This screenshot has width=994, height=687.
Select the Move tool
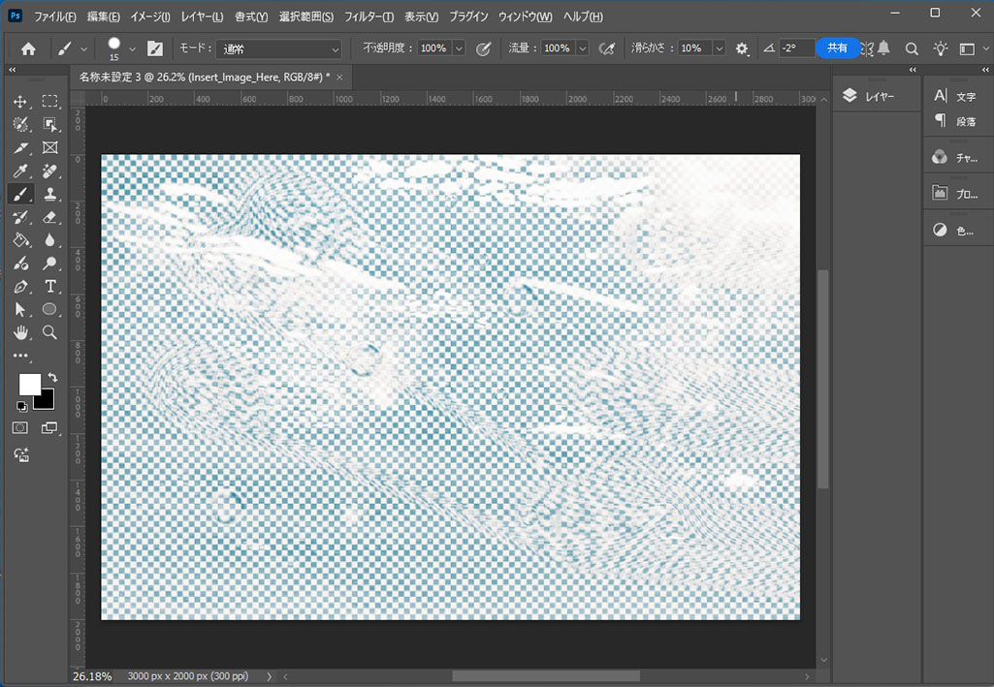coord(20,102)
